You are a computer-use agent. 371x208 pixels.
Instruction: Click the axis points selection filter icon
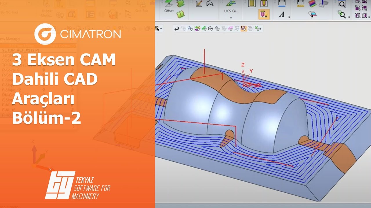190,29
